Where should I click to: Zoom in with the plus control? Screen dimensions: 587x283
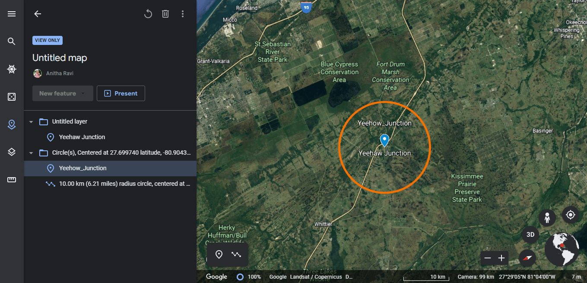pos(501,258)
